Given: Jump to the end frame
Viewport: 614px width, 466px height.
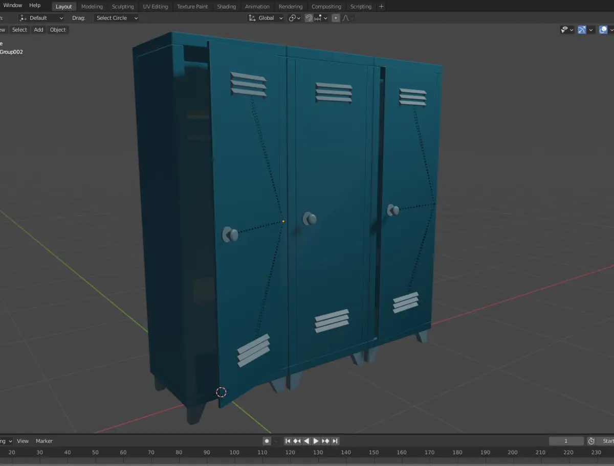Looking at the screenshot, I should (x=335, y=441).
